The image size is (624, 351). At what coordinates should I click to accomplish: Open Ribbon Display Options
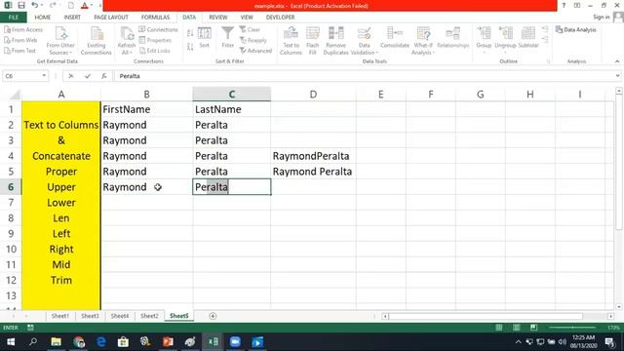tap(577, 6)
